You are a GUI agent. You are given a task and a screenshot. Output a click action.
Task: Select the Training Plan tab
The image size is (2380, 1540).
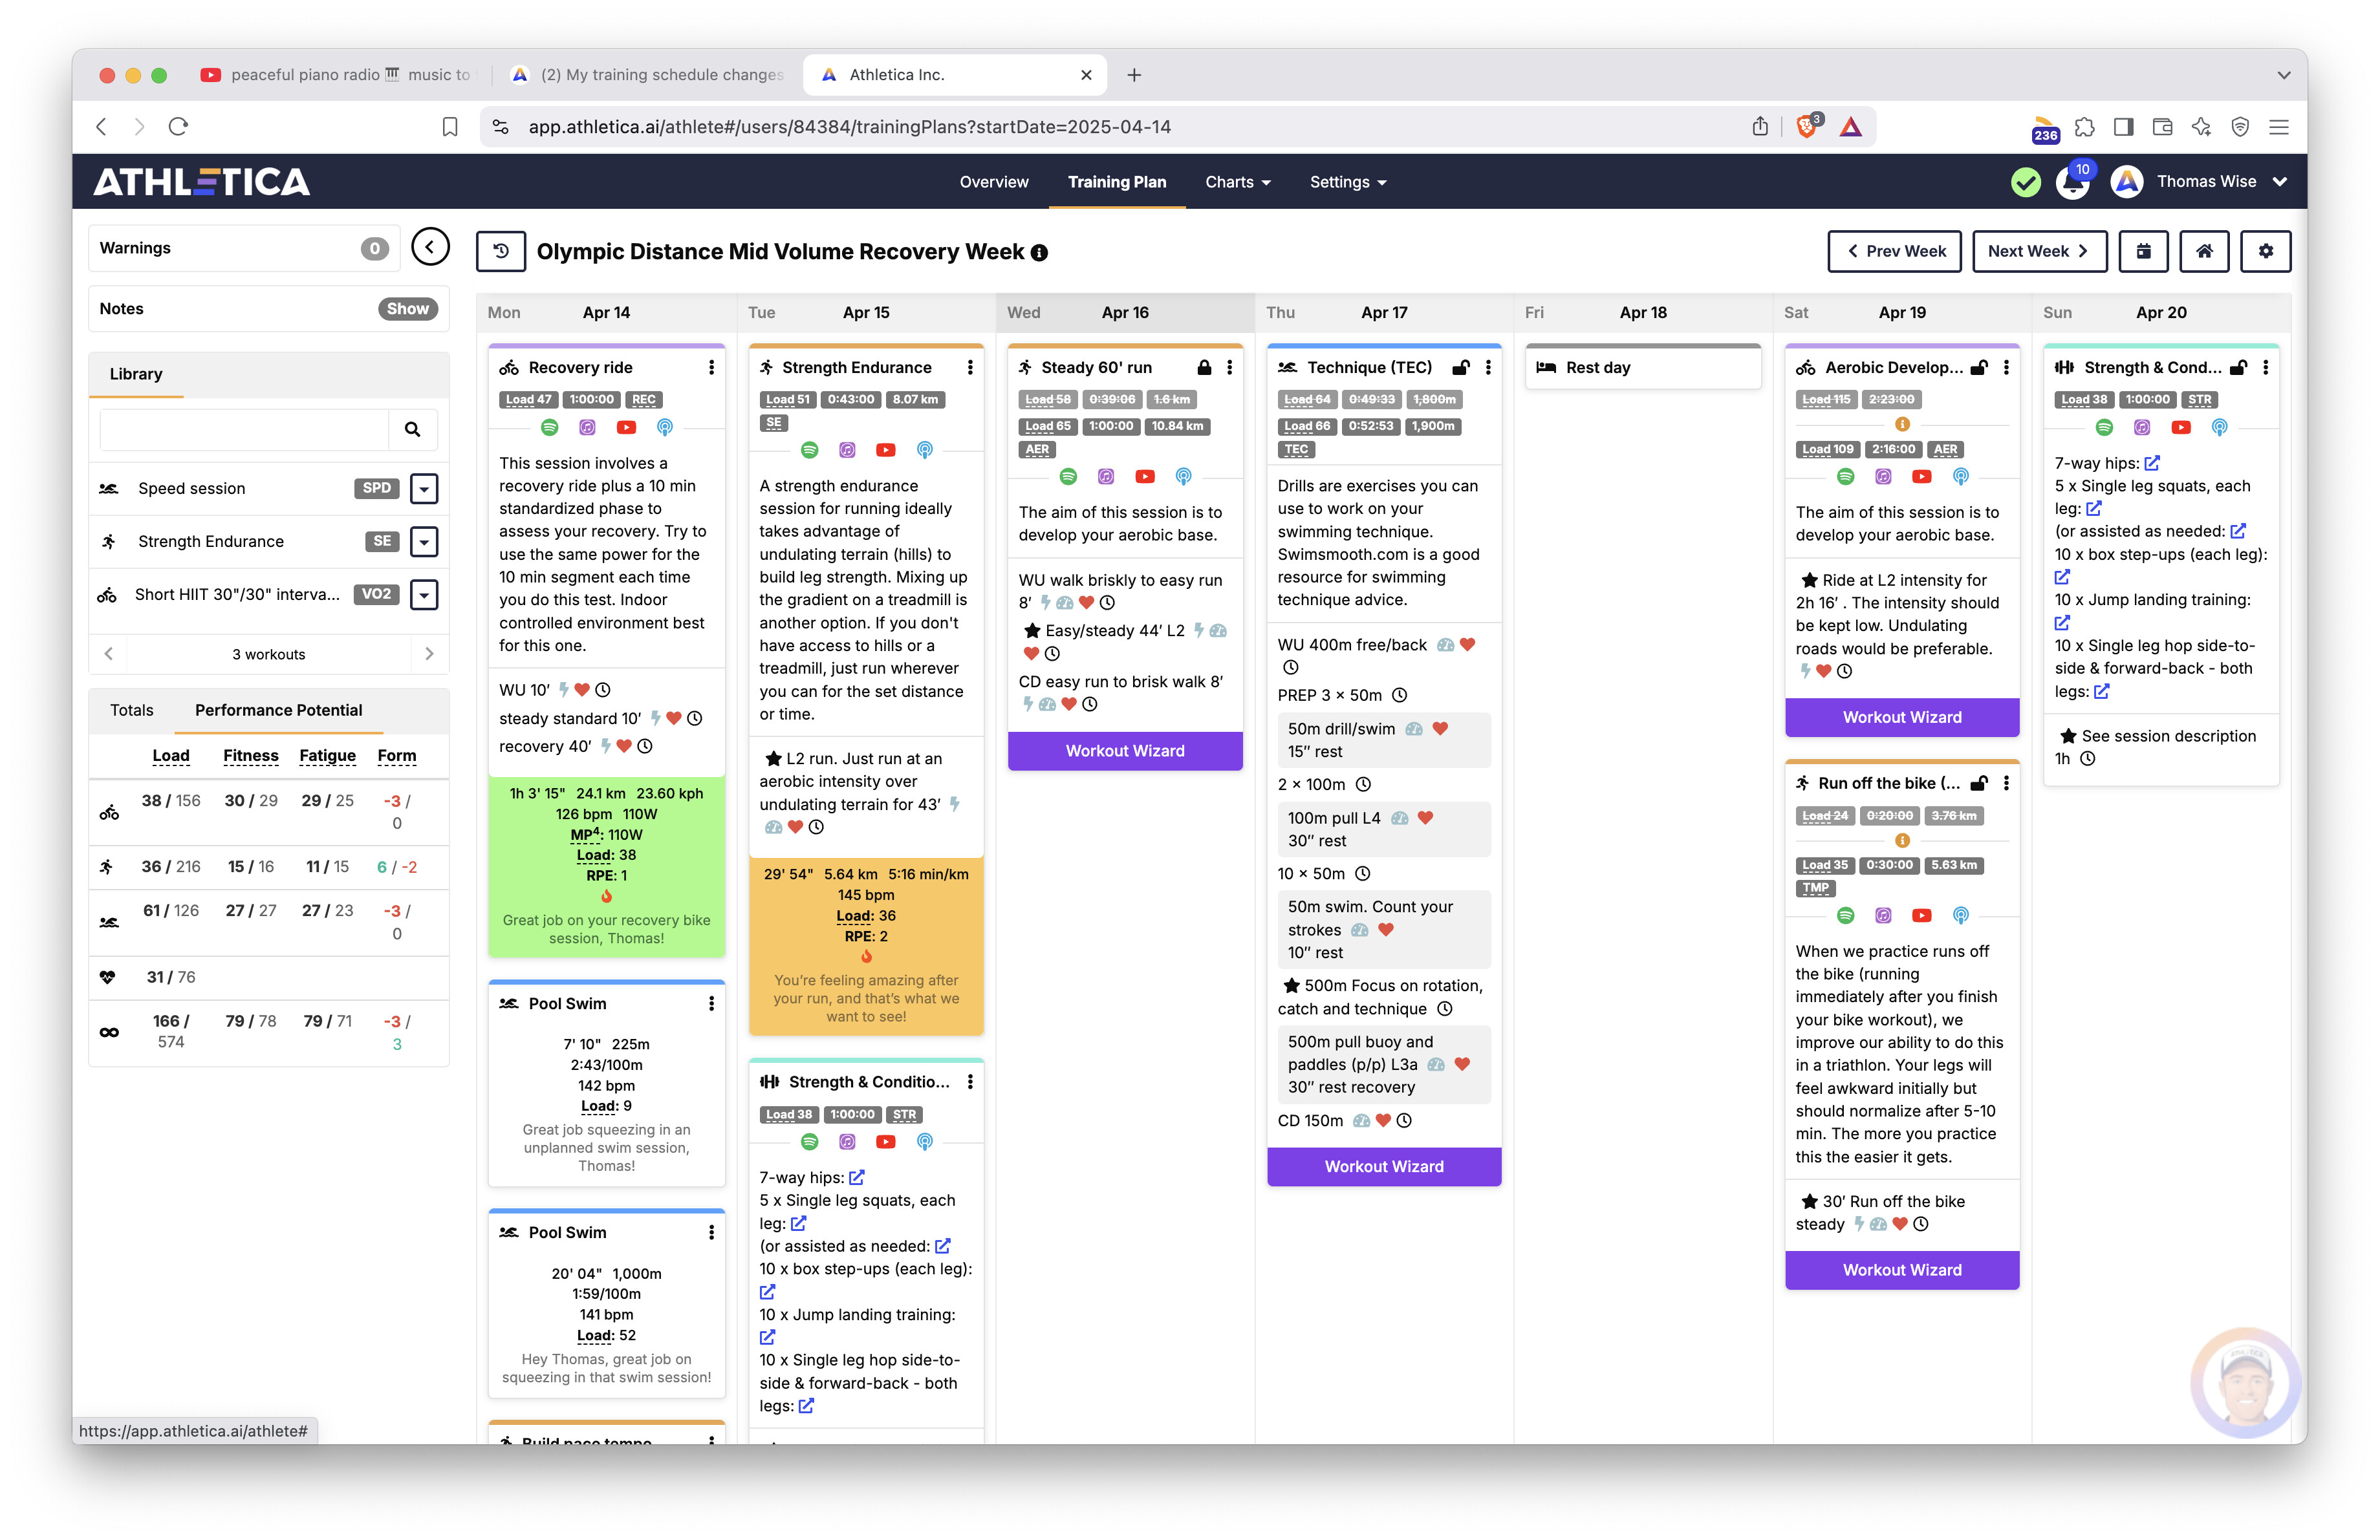1116,182
